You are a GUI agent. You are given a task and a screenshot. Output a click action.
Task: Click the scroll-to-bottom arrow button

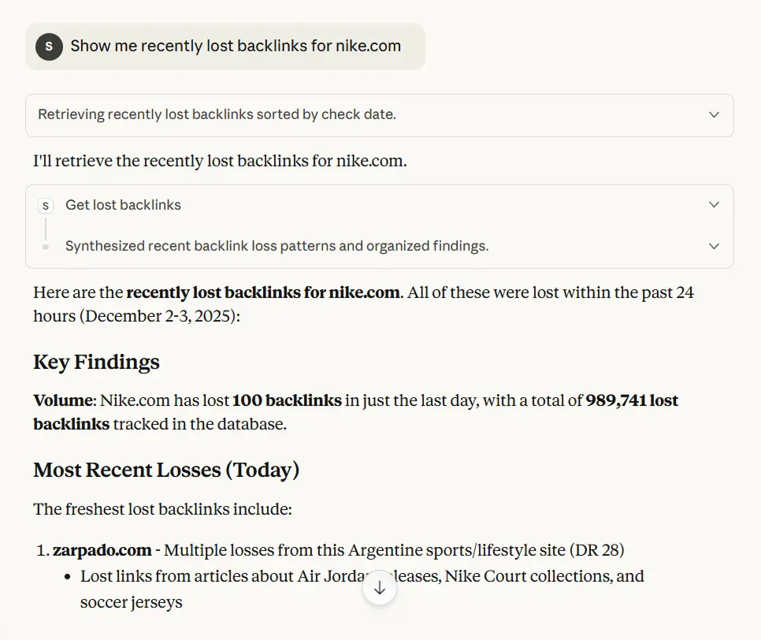pyautogui.click(x=380, y=588)
